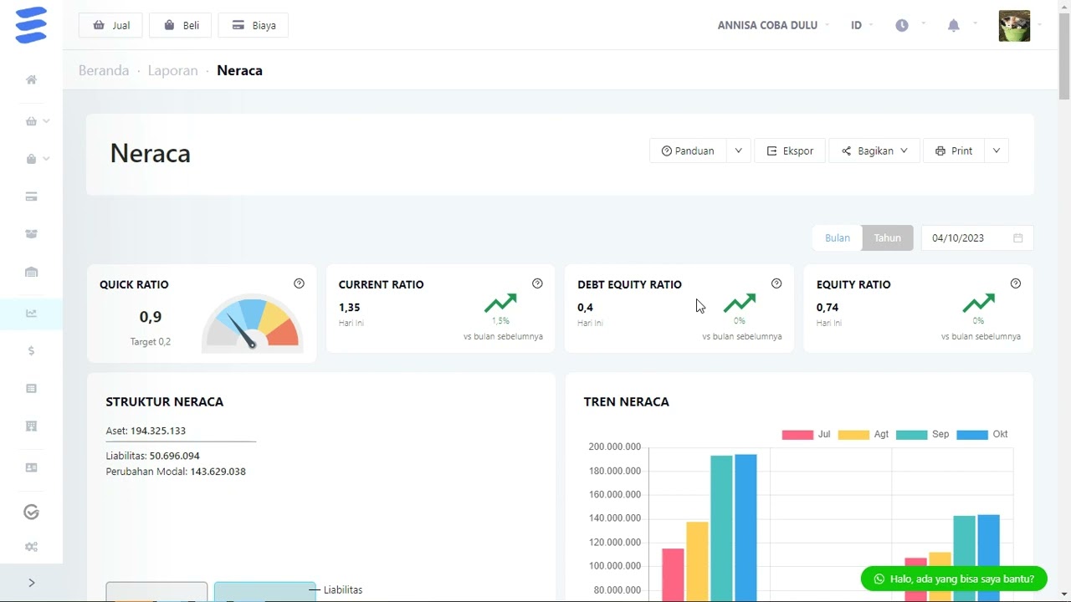The height and width of the screenshot is (602, 1071).
Task: Switch the period toggle to Tahun
Action: (x=888, y=238)
